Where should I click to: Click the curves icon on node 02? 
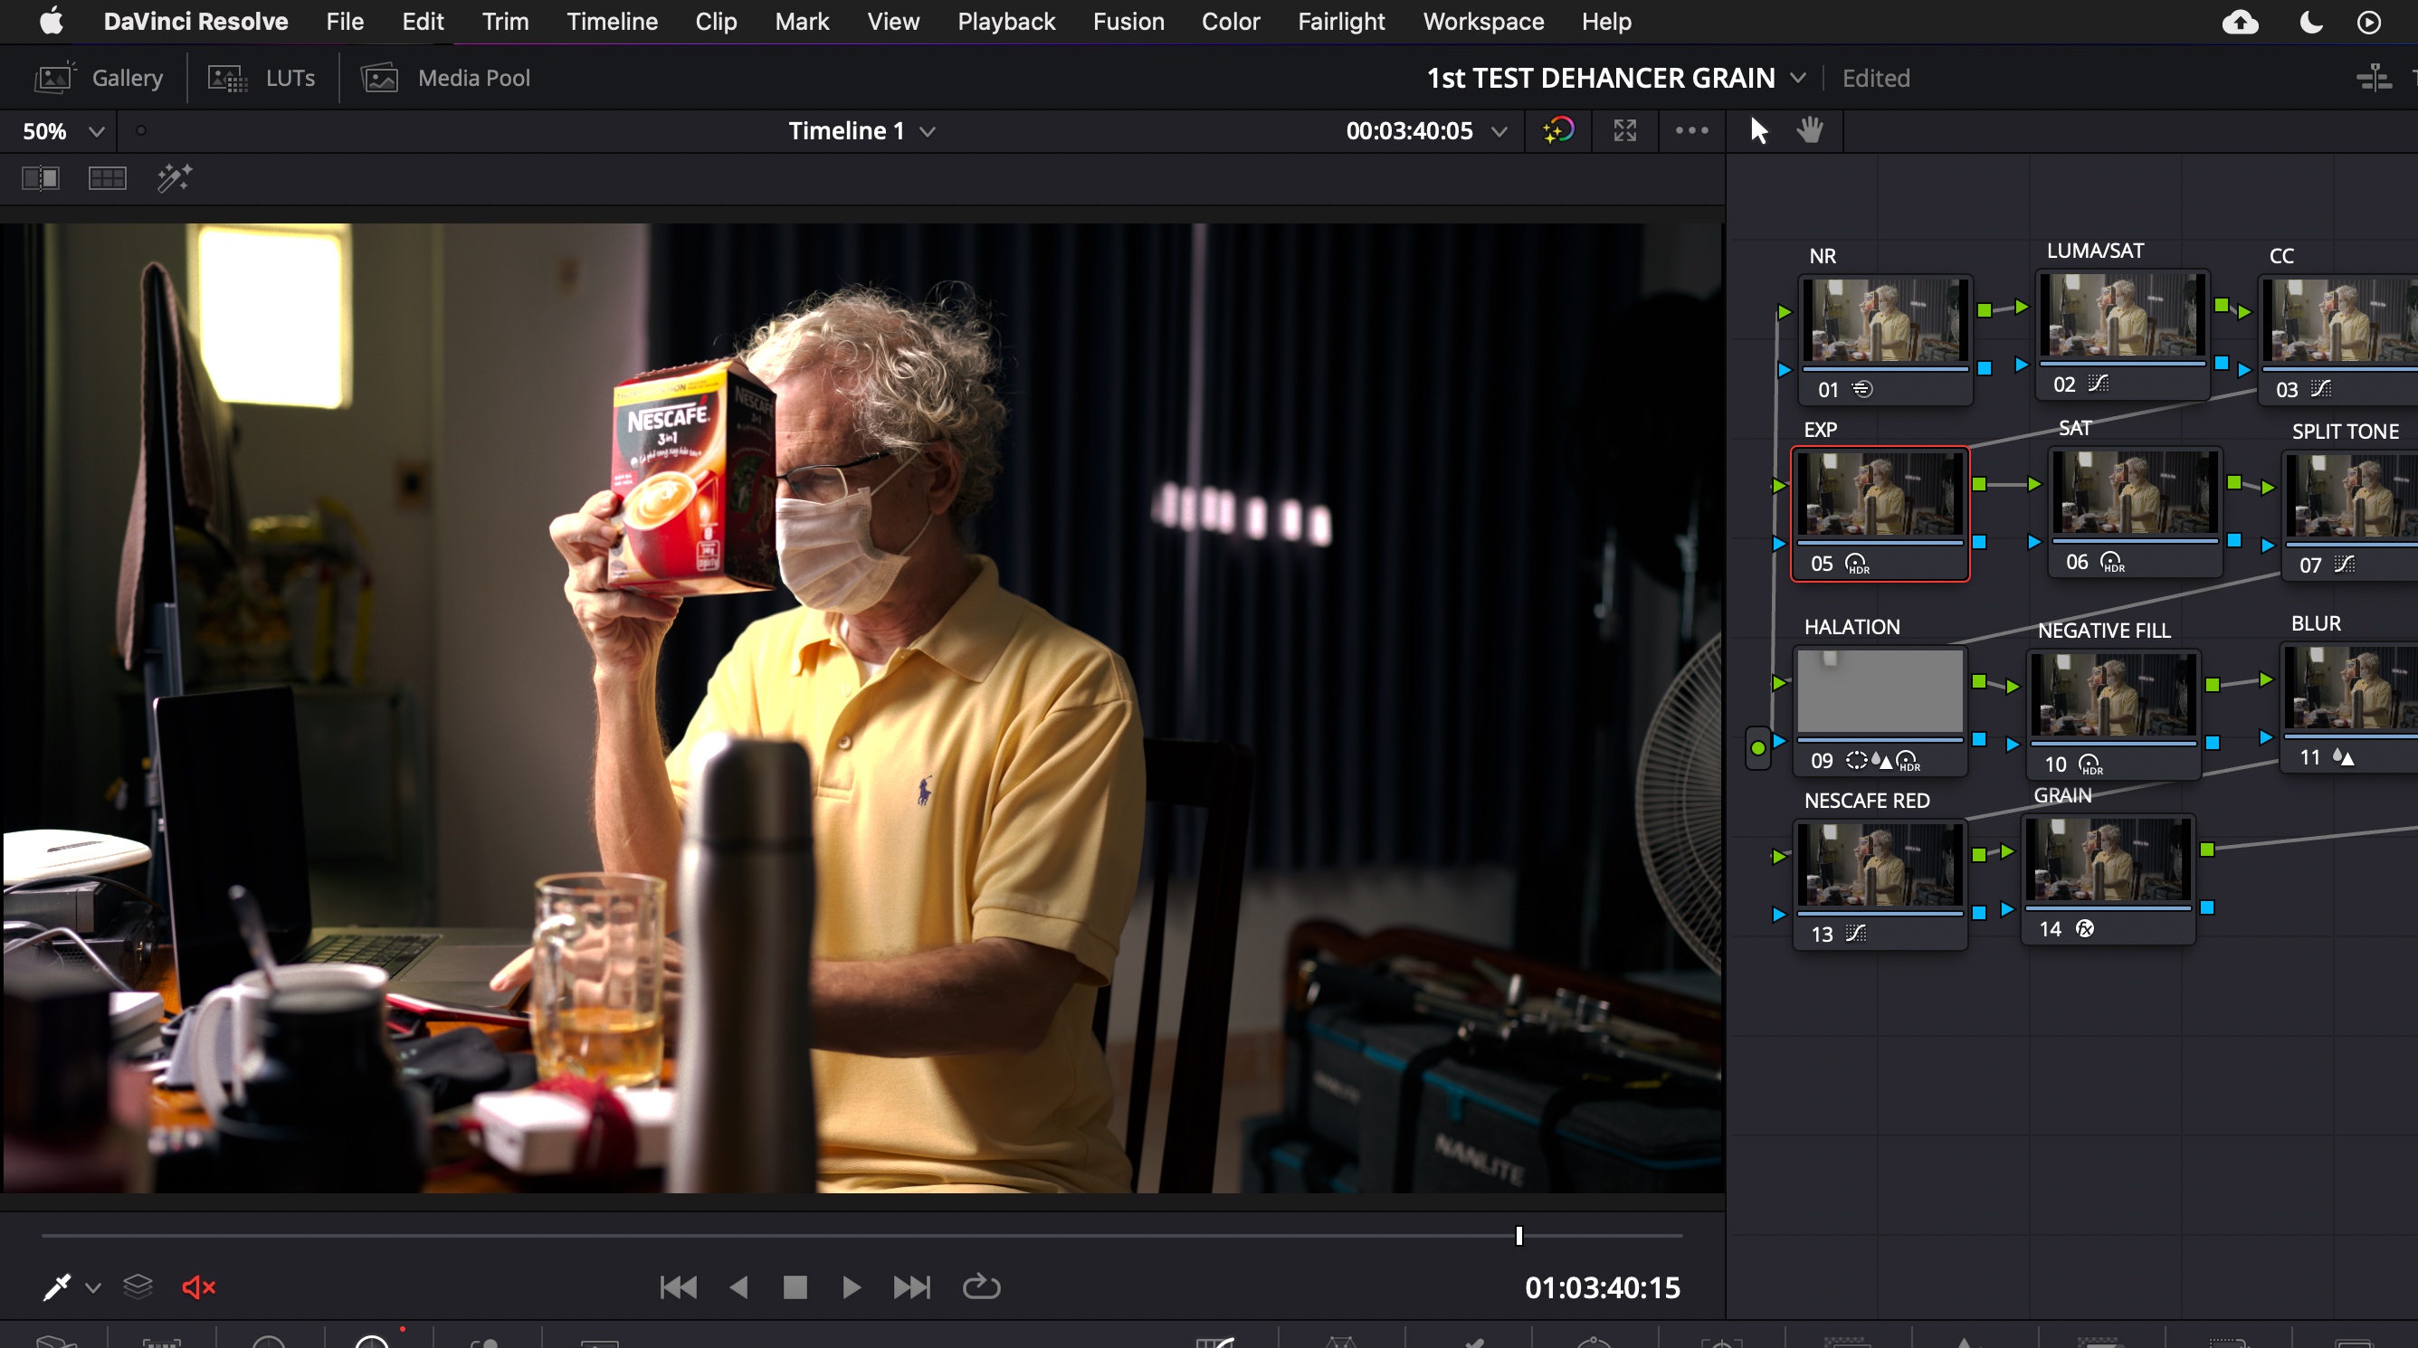point(2098,383)
